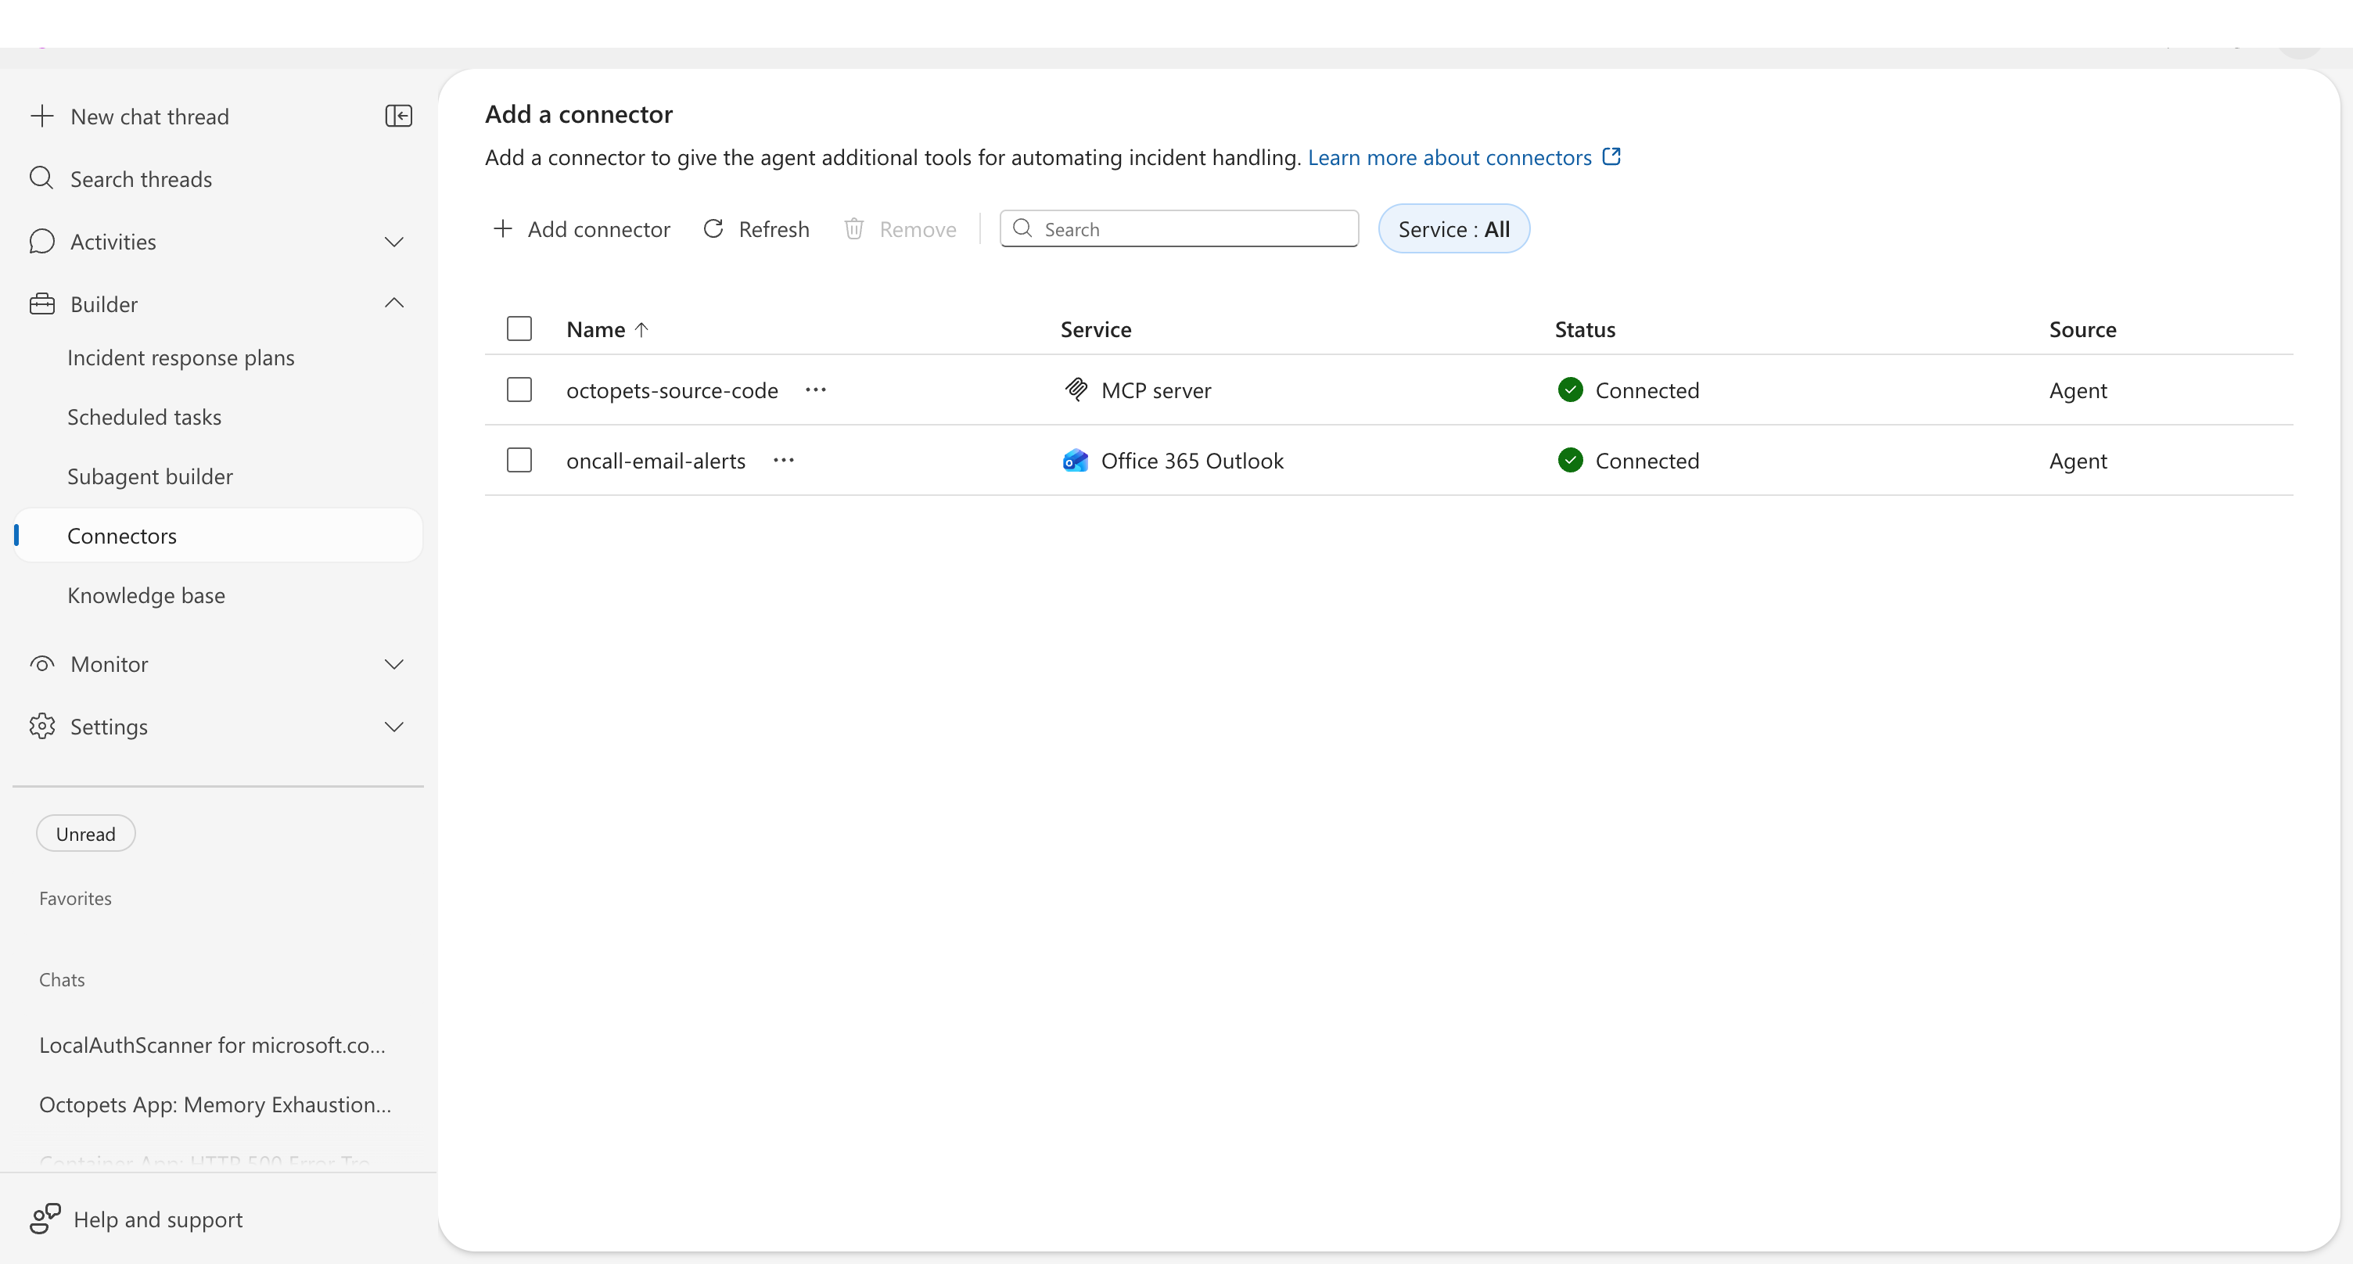
Task: Open Incident response plans
Action: (x=181, y=357)
